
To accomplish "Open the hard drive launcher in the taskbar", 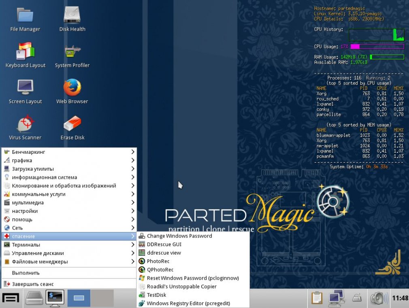I will coord(34,298).
